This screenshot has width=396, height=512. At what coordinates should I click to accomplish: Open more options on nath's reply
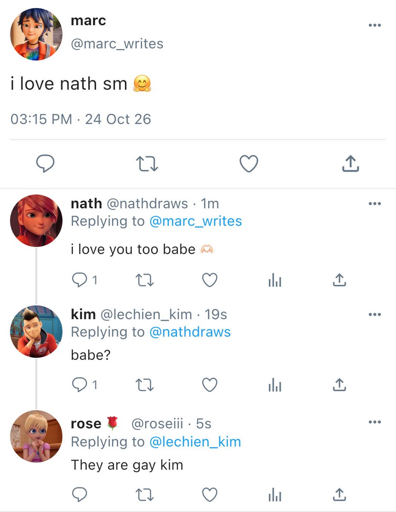374,204
